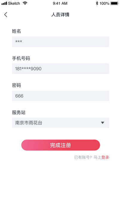The height and width of the screenshot is (216, 121).
Task: Open the 登录 login link
Action: pos(105,157)
